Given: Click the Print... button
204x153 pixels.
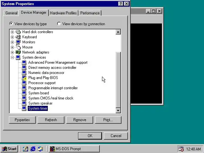Looking at the screenshot, I should click(x=108, y=120).
